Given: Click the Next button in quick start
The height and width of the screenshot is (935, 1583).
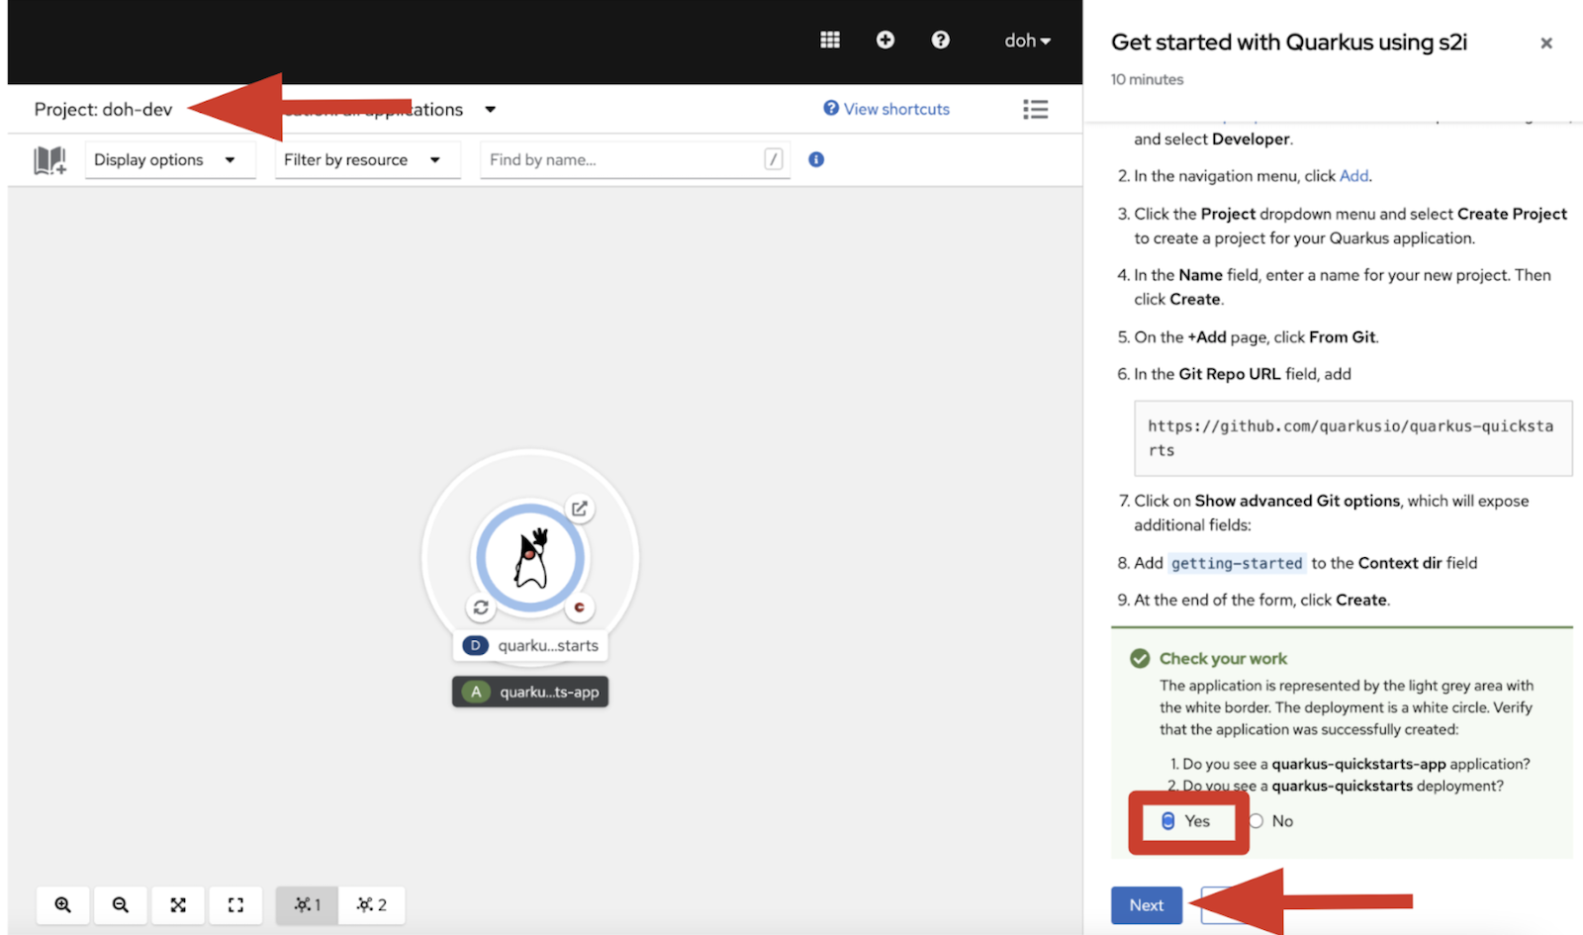Looking at the screenshot, I should [x=1146, y=904].
